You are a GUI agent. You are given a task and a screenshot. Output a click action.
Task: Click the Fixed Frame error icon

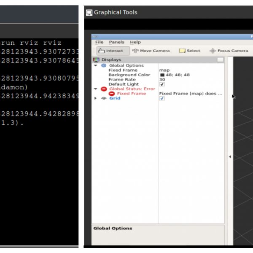click(x=111, y=94)
